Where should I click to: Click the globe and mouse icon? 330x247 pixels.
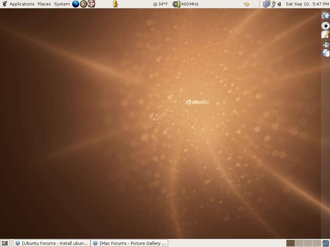pos(325,53)
